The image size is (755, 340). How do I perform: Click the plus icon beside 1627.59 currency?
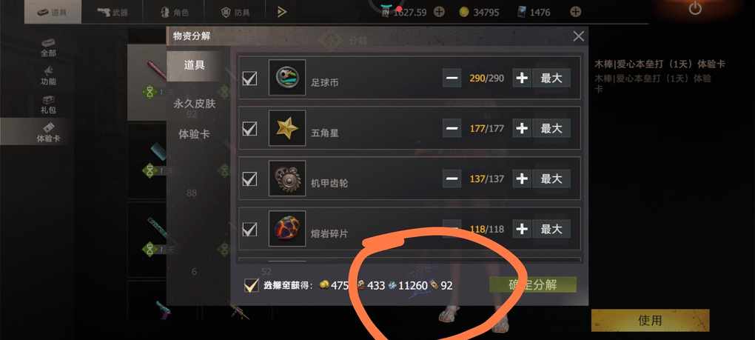click(439, 12)
